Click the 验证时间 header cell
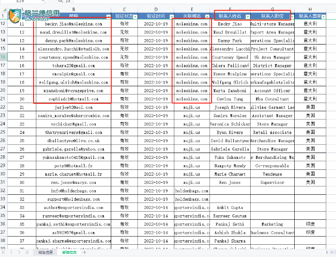Image resolution: width=336 pixels, height=257 pixels. pos(156,16)
